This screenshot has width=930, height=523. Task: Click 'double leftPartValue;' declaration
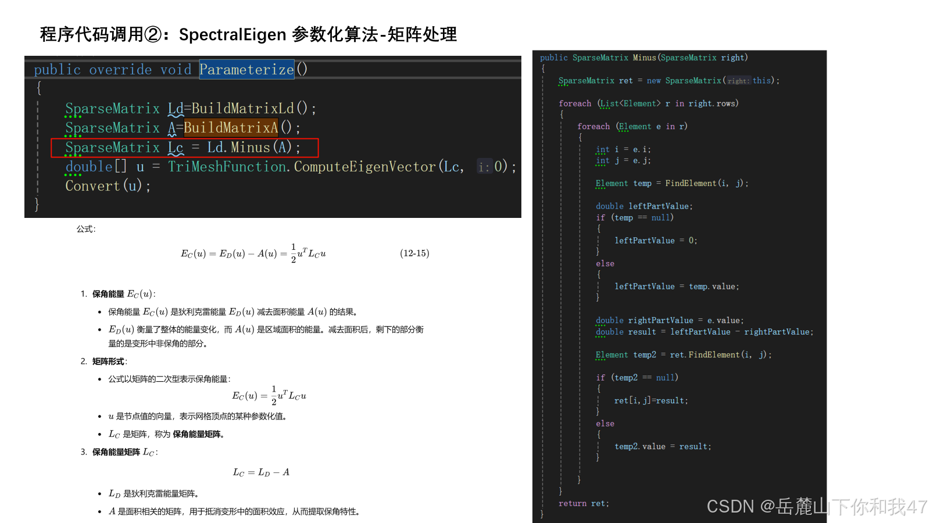pos(644,206)
